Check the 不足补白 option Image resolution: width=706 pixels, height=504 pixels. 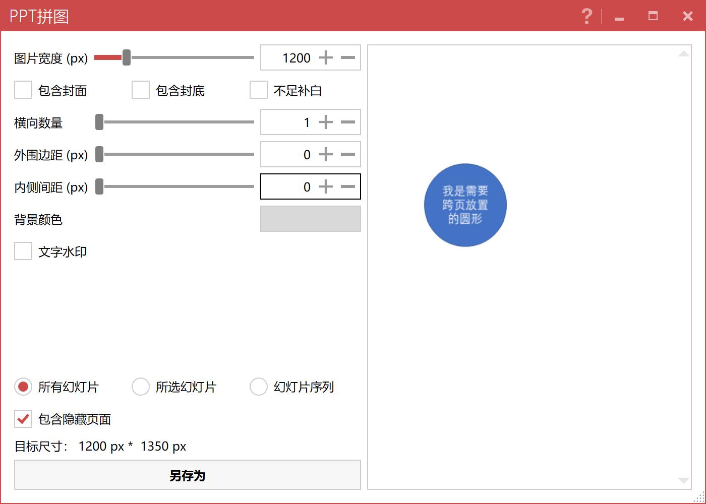(x=259, y=90)
